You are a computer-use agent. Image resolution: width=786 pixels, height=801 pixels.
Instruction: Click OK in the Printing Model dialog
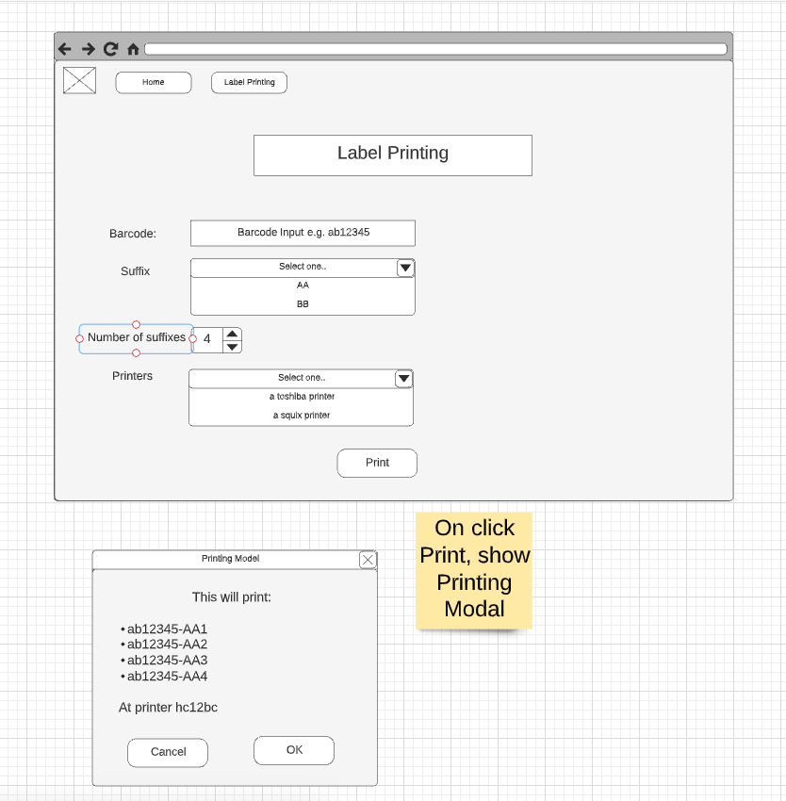[x=293, y=750]
